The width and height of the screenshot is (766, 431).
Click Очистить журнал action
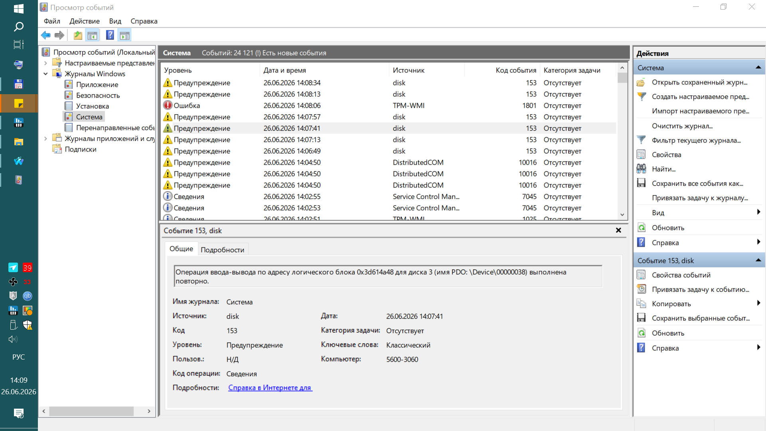682,126
